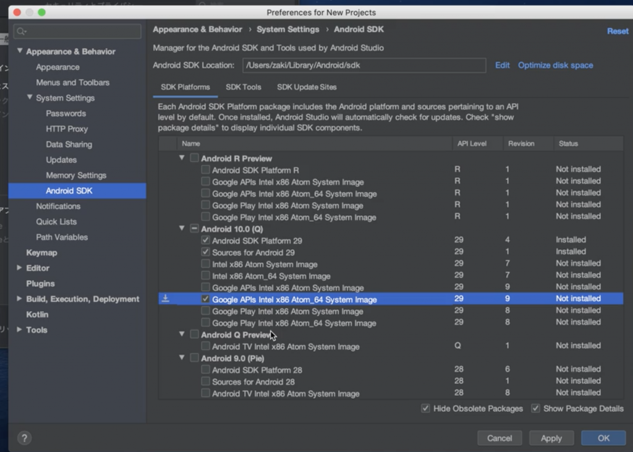Image resolution: width=633 pixels, height=452 pixels.
Task: Expand the Editor section
Action: click(x=19, y=267)
